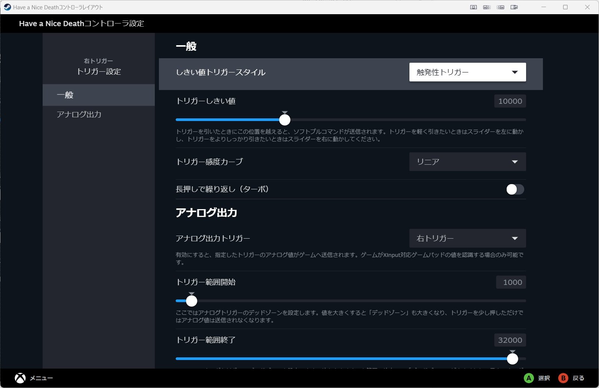599x388 pixels.
Task: Click the title bar icon with side panel layout
Action: [514, 7]
